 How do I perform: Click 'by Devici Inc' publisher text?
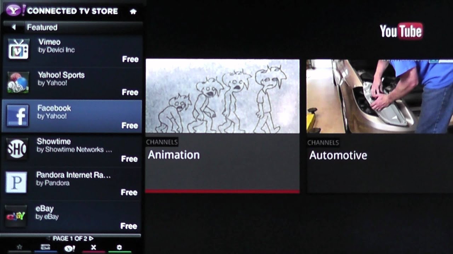click(x=57, y=50)
